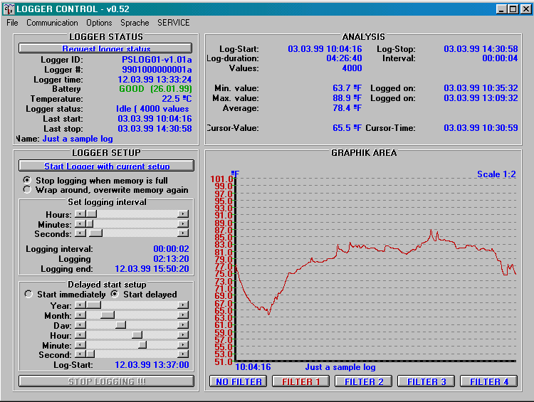Click right arrow on Second delay scrollbar
Viewport: 534px width, 402px height.
(183, 354)
